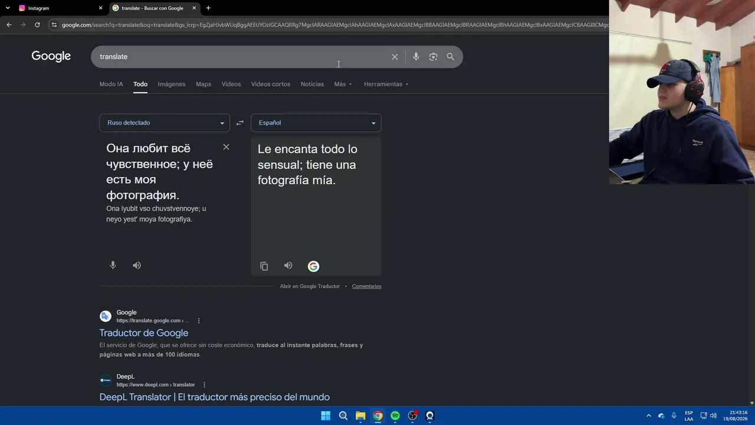This screenshot has height=425, width=755.
Task: Switch to Imágenes results
Action: (172, 84)
